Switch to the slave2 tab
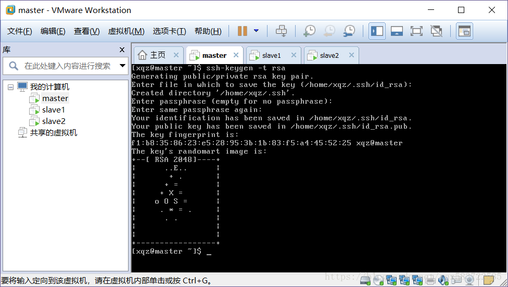 tap(329, 55)
